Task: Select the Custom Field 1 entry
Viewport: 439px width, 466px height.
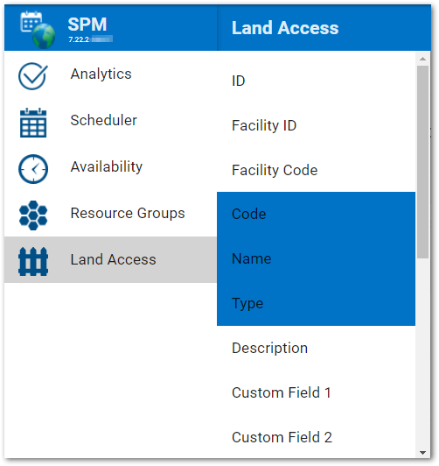Action: coord(316,392)
